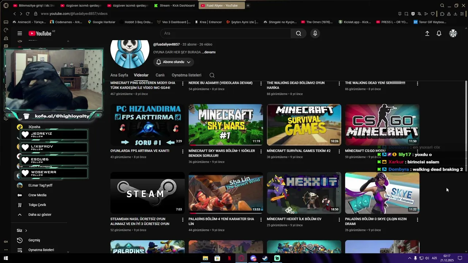468x263 pixels.
Task: Click the browser search tabs magnifier icon
Action: (x=442, y=5)
